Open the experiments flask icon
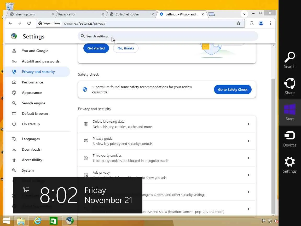Image resolution: width=301 pixels, height=226 pixels. click(251, 23)
